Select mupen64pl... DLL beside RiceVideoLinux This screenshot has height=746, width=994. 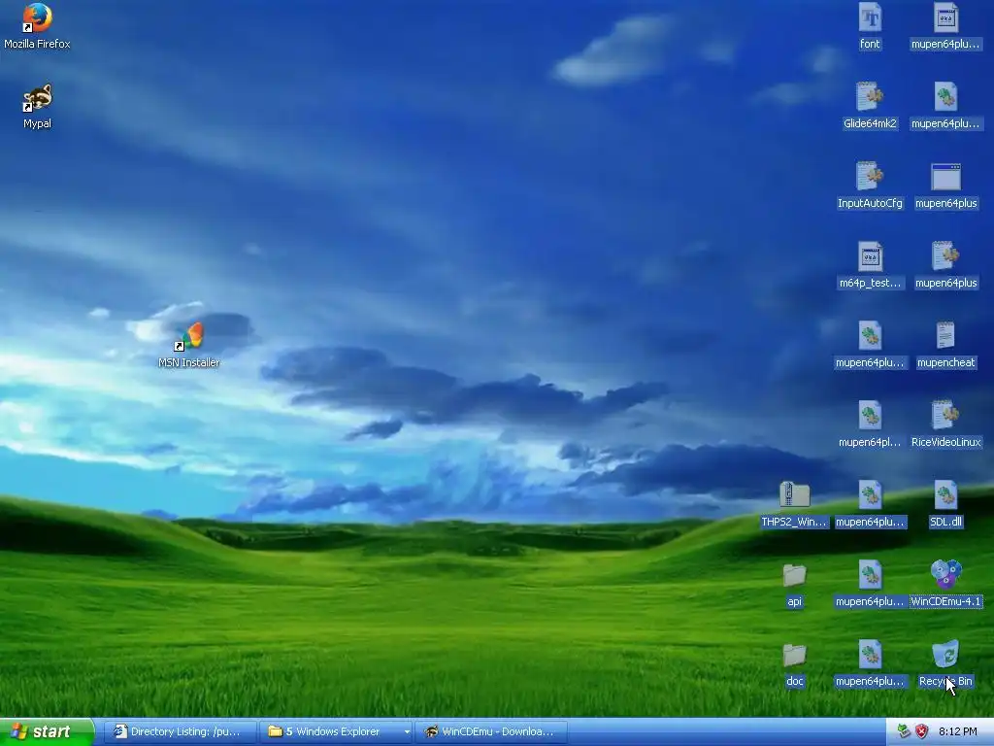870,424
